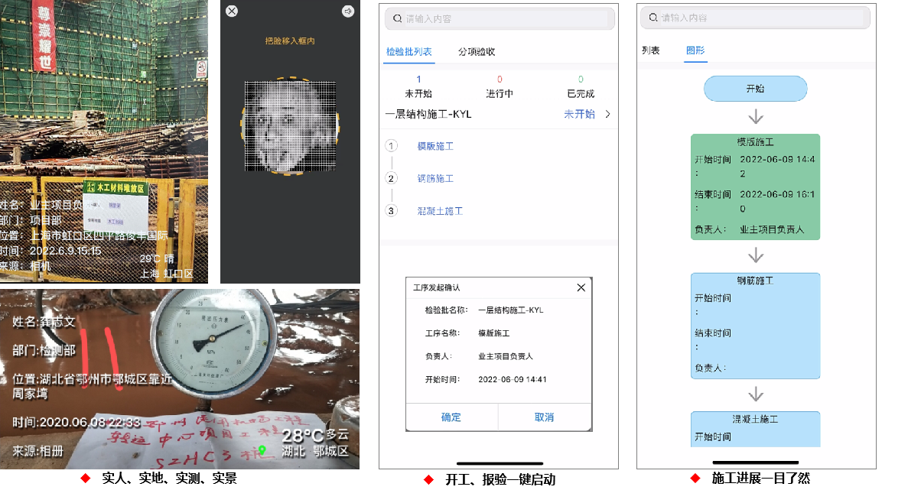
Task: Mute the face scan sound icon
Action: coord(348,11)
